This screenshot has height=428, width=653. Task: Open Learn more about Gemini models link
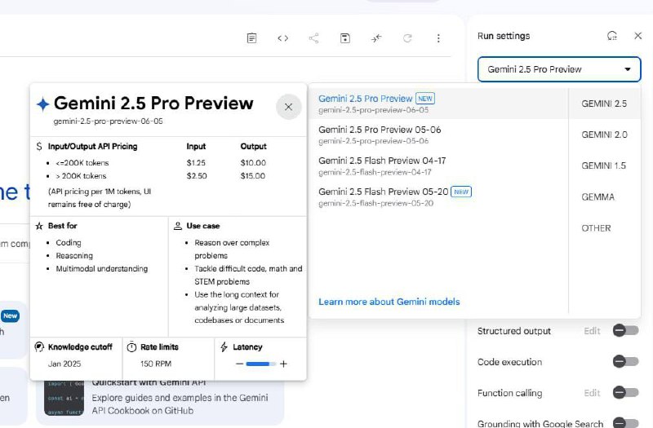point(389,302)
